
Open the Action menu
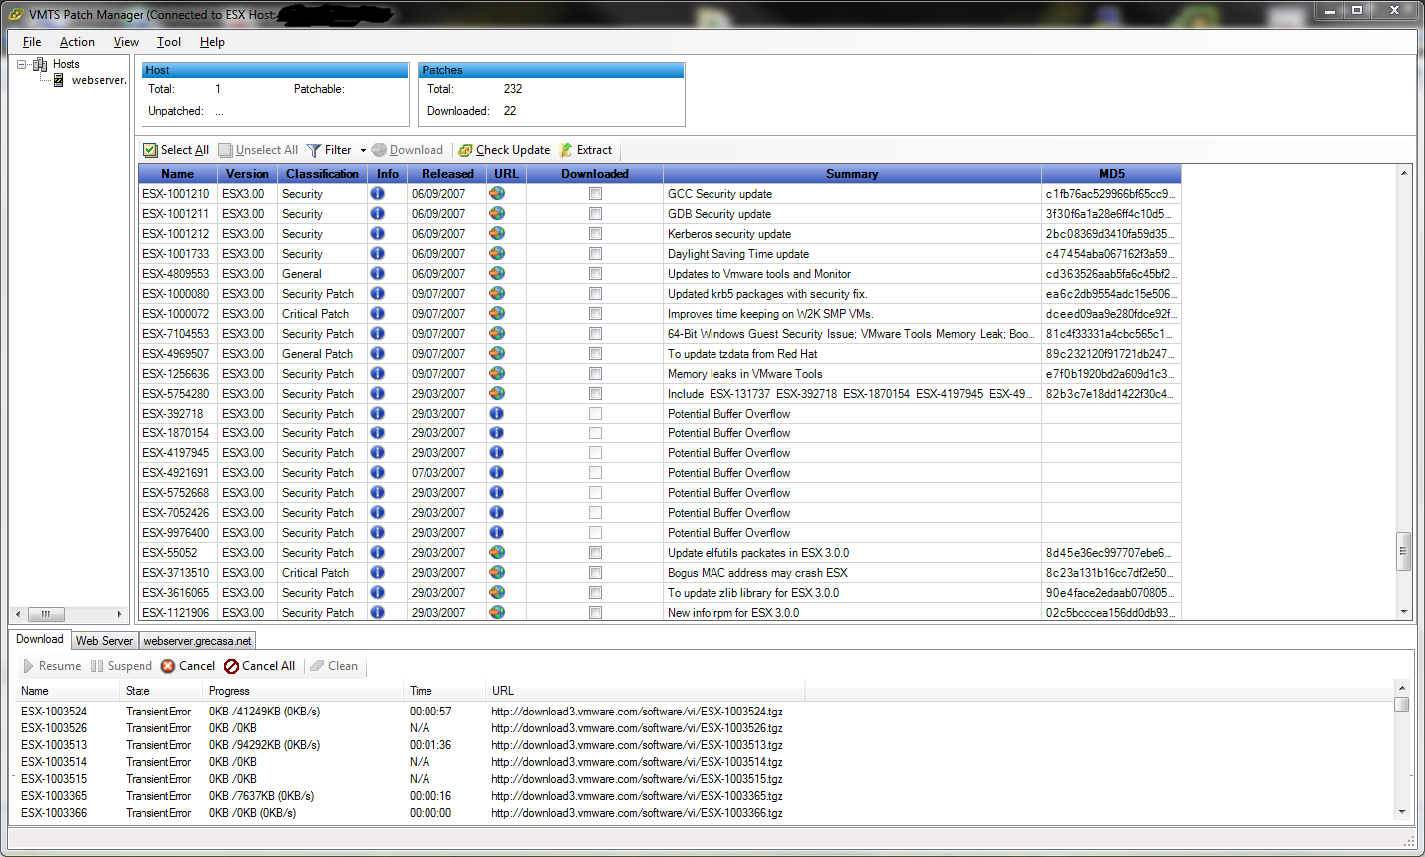pyautogui.click(x=77, y=42)
